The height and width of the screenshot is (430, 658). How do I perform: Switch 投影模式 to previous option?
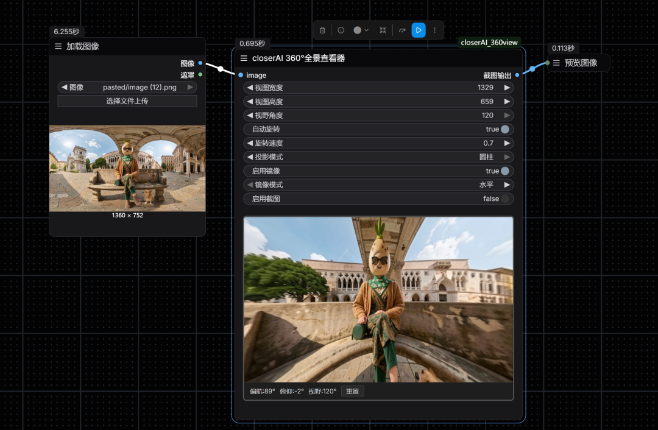250,157
